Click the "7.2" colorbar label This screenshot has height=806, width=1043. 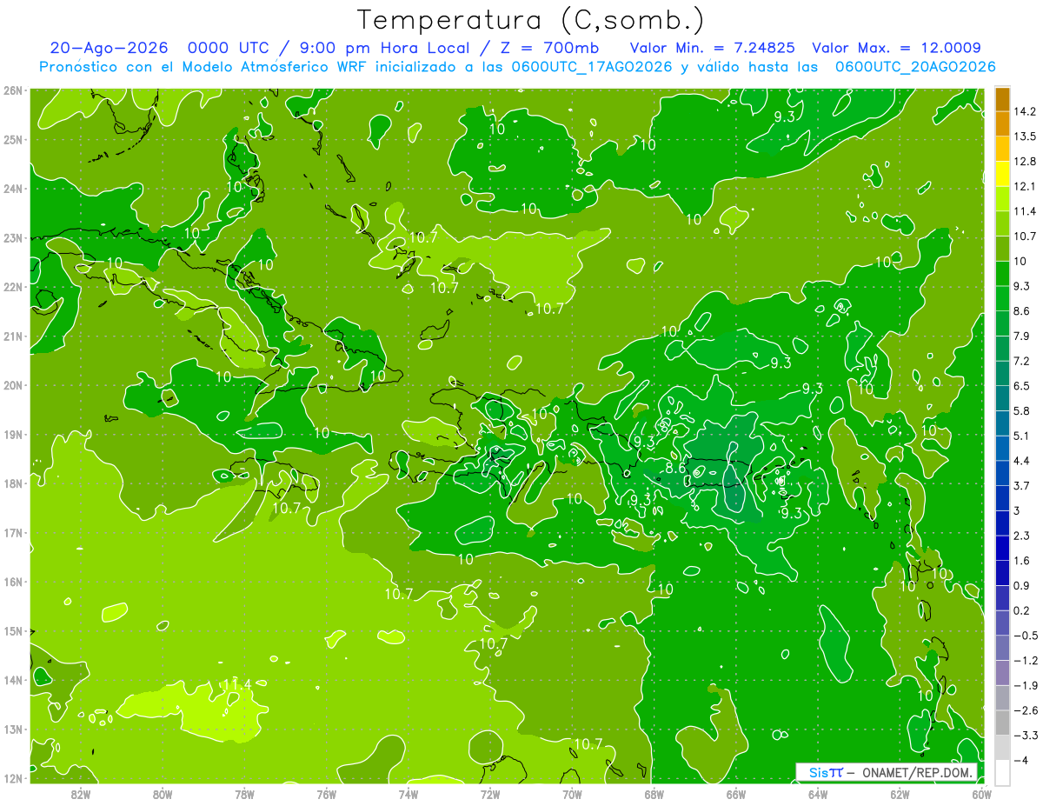coord(1021,361)
